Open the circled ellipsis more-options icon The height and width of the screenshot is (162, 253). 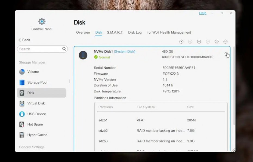226,42
